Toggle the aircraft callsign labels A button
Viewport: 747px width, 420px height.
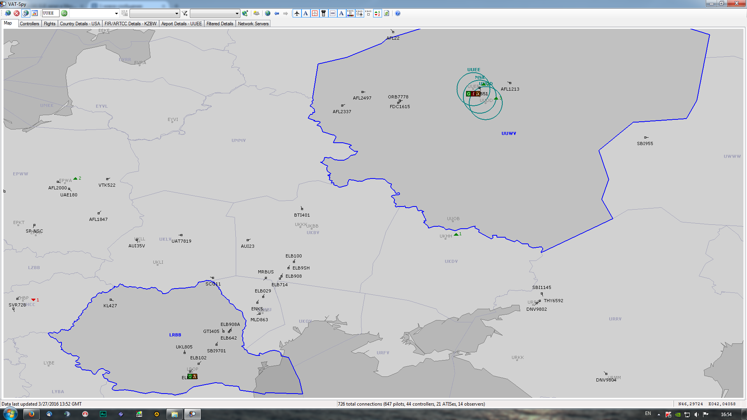[306, 13]
